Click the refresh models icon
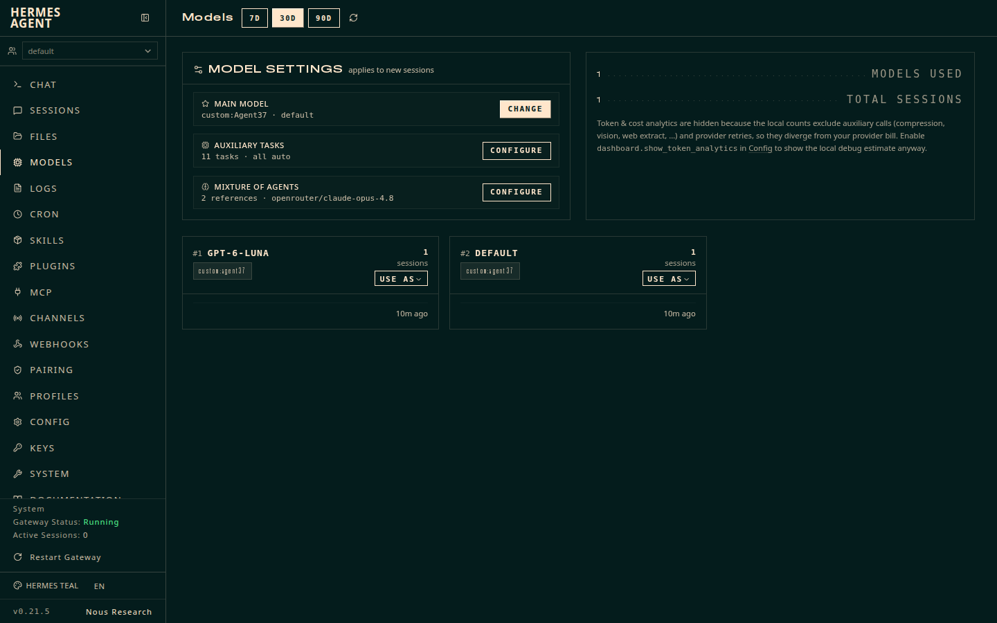 [x=354, y=18]
